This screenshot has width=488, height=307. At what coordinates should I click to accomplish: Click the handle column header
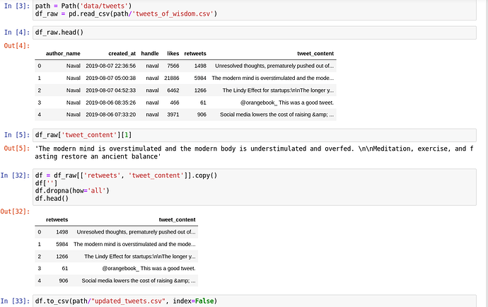pyautogui.click(x=150, y=54)
